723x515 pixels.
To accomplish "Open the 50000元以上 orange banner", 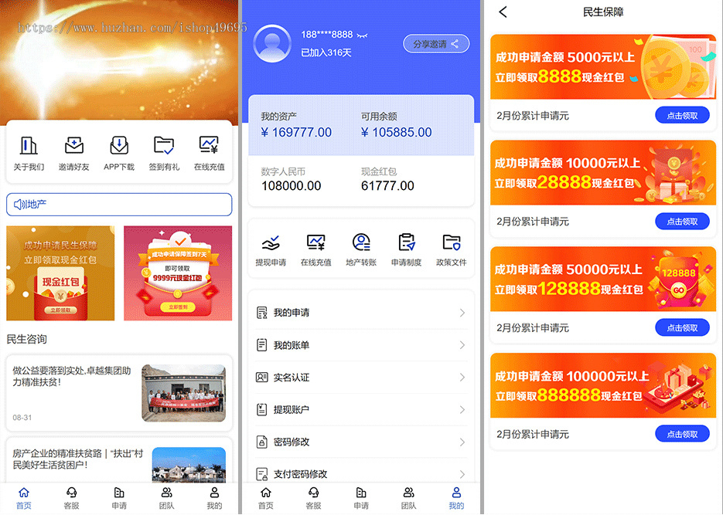I will [603, 279].
